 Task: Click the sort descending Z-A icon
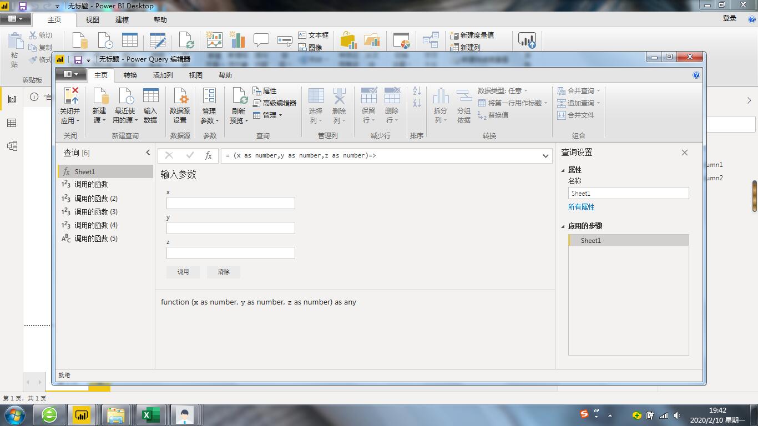pos(417,103)
